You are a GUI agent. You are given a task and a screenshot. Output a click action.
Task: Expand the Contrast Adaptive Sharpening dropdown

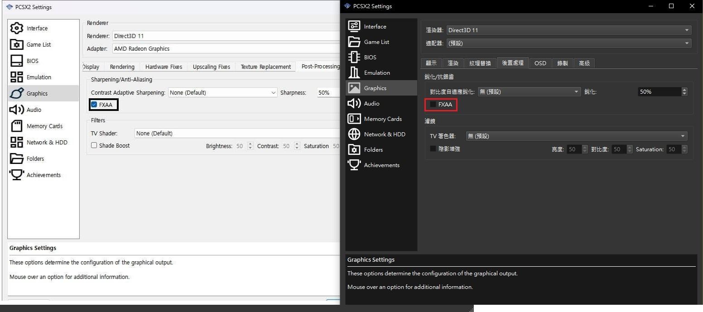222,92
